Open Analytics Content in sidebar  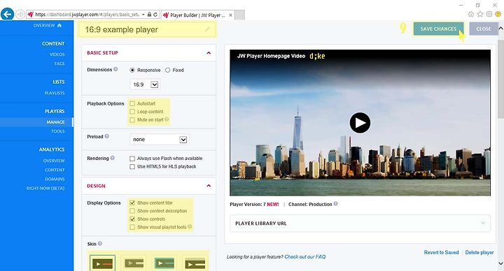pos(55,170)
